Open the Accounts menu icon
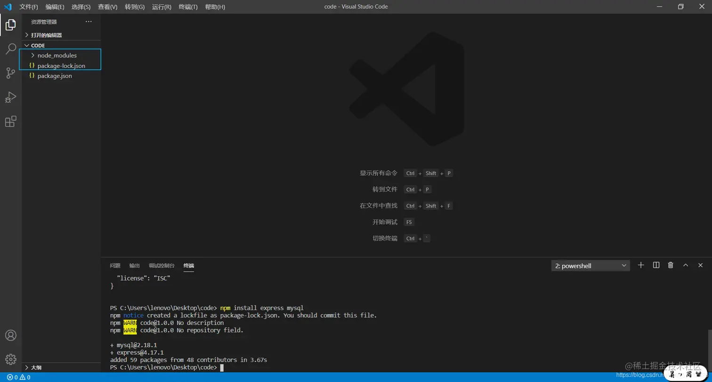This screenshot has width=712, height=382. [x=10, y=335]
